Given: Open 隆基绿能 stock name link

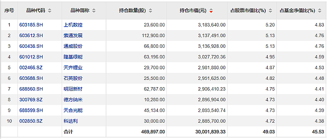Looking at the screenshot, I should (x=73, y=57).
